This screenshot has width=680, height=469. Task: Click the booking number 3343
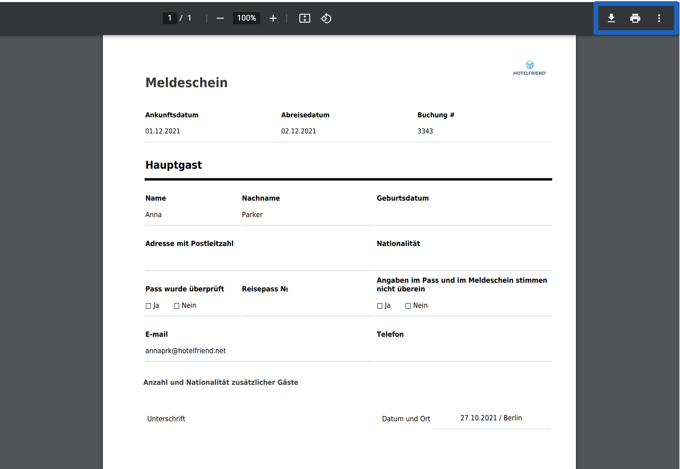click(425, 131)
